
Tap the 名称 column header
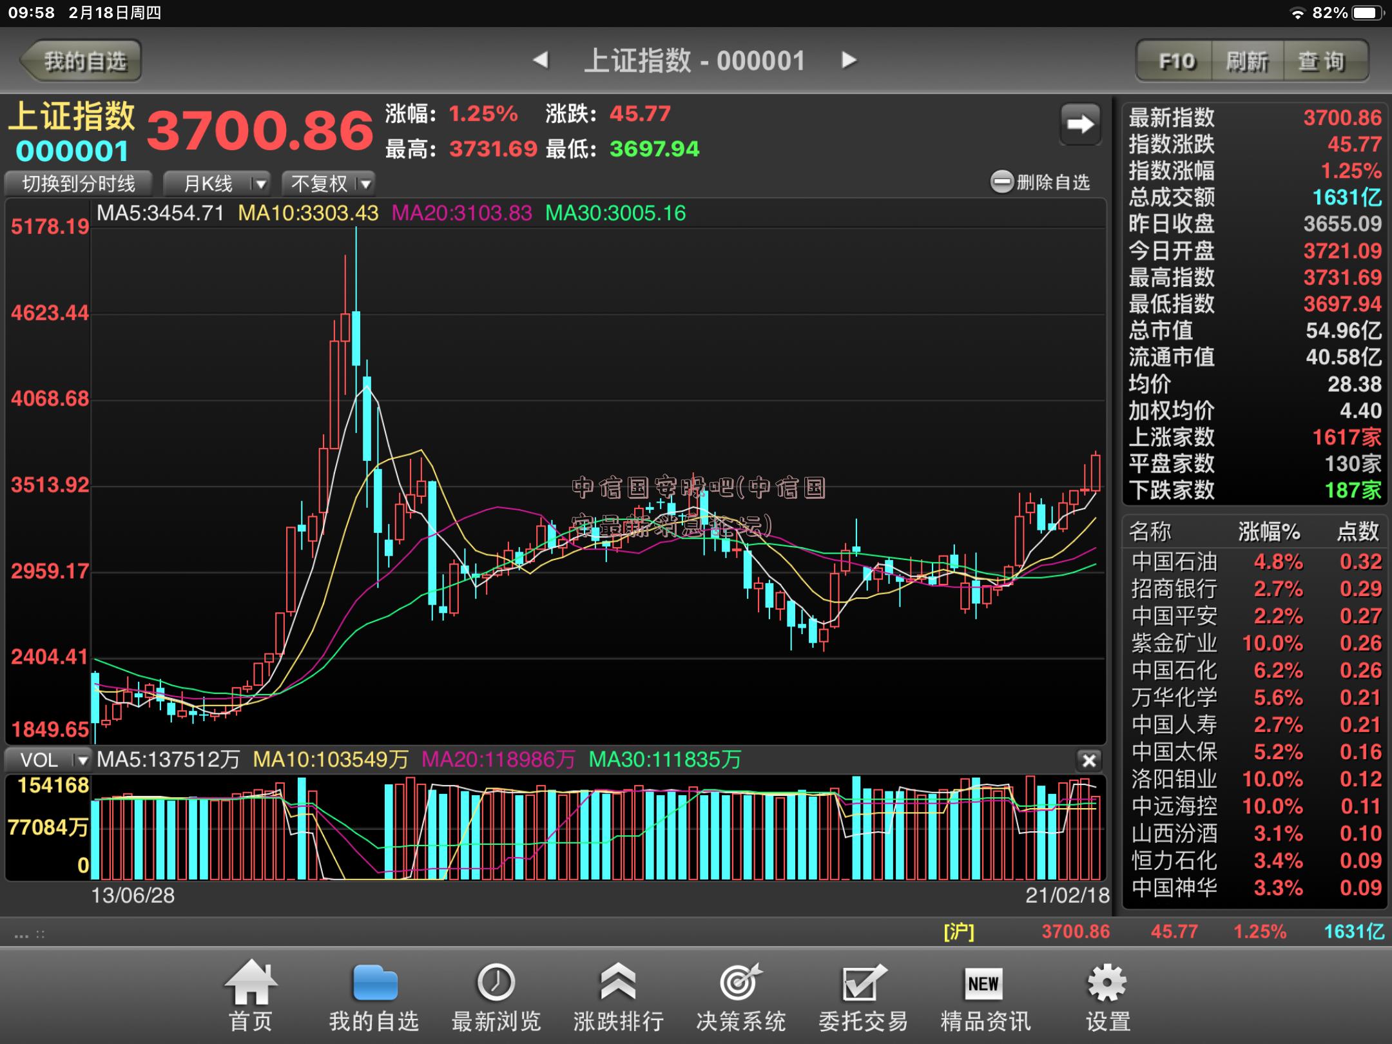pos(1150,532)
